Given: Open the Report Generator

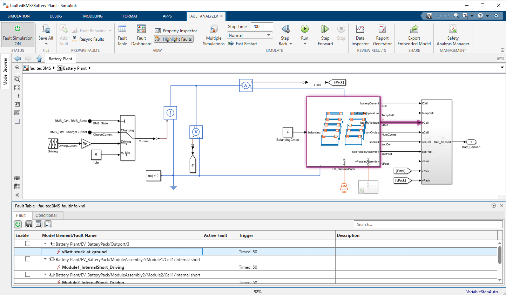Looking at the screenshot, I should click(382, 35).
